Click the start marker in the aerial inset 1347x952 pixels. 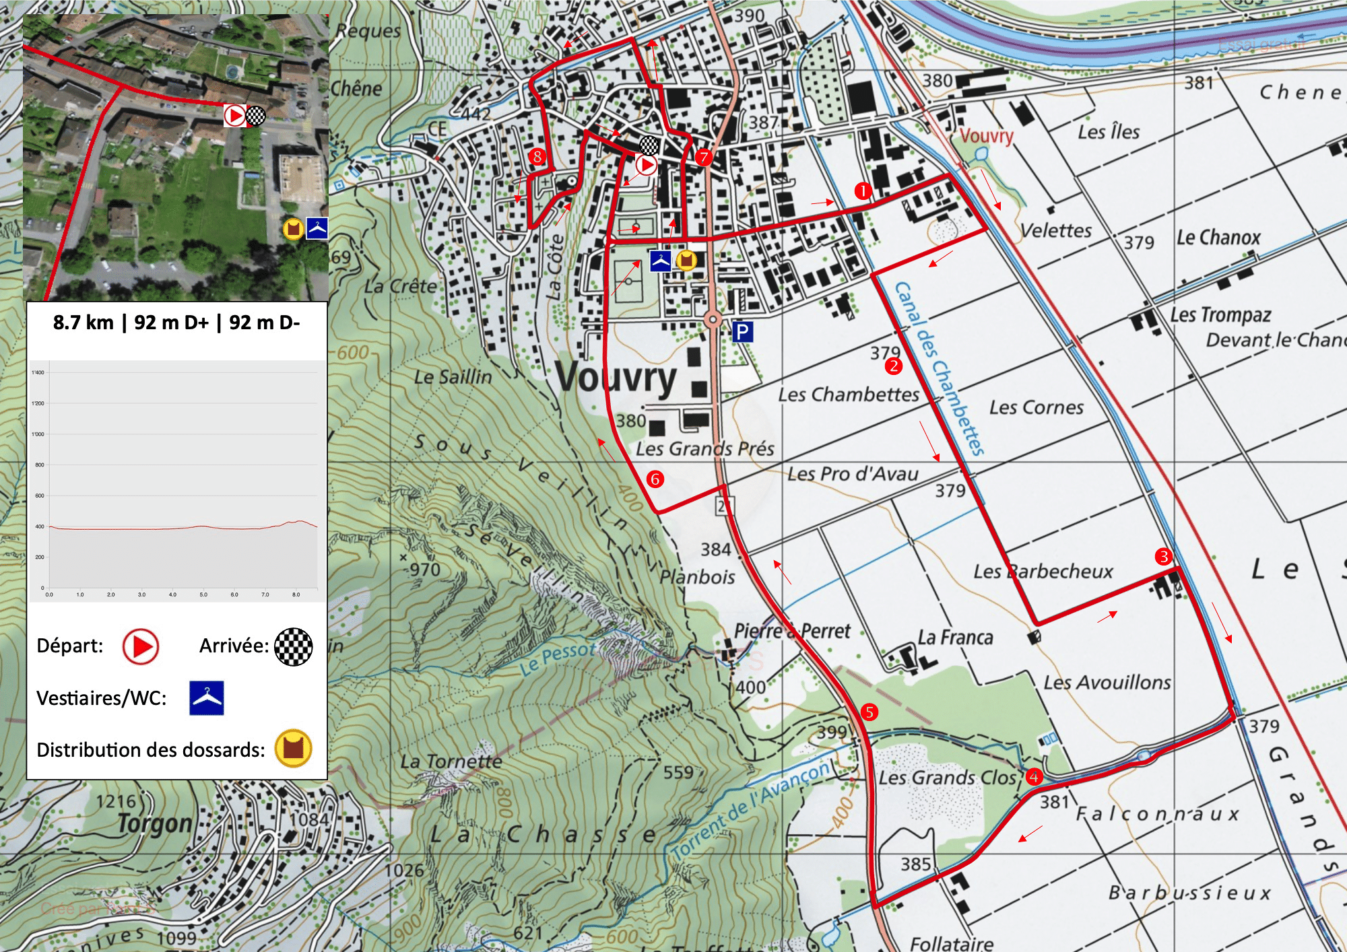coord(234,116)
